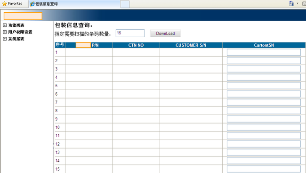Screen dimensions: 306x173
Task: Click the DownLoad button
Action: click(165, 33)
